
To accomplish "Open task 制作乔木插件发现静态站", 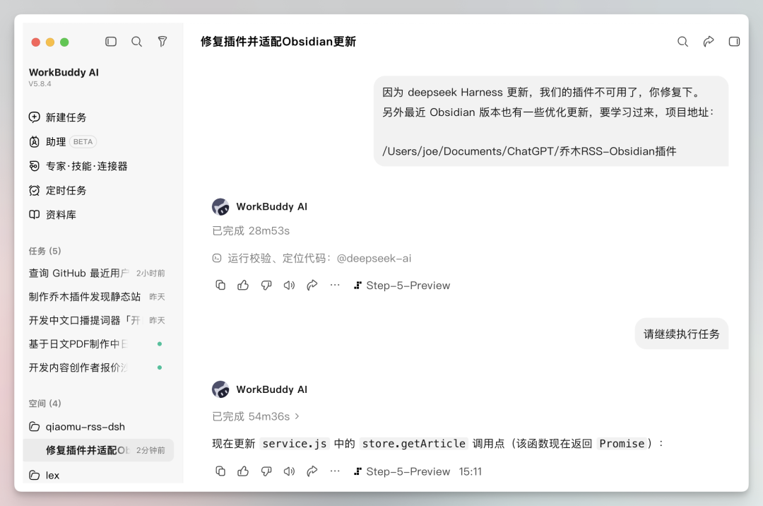I will tap(97, 297).
